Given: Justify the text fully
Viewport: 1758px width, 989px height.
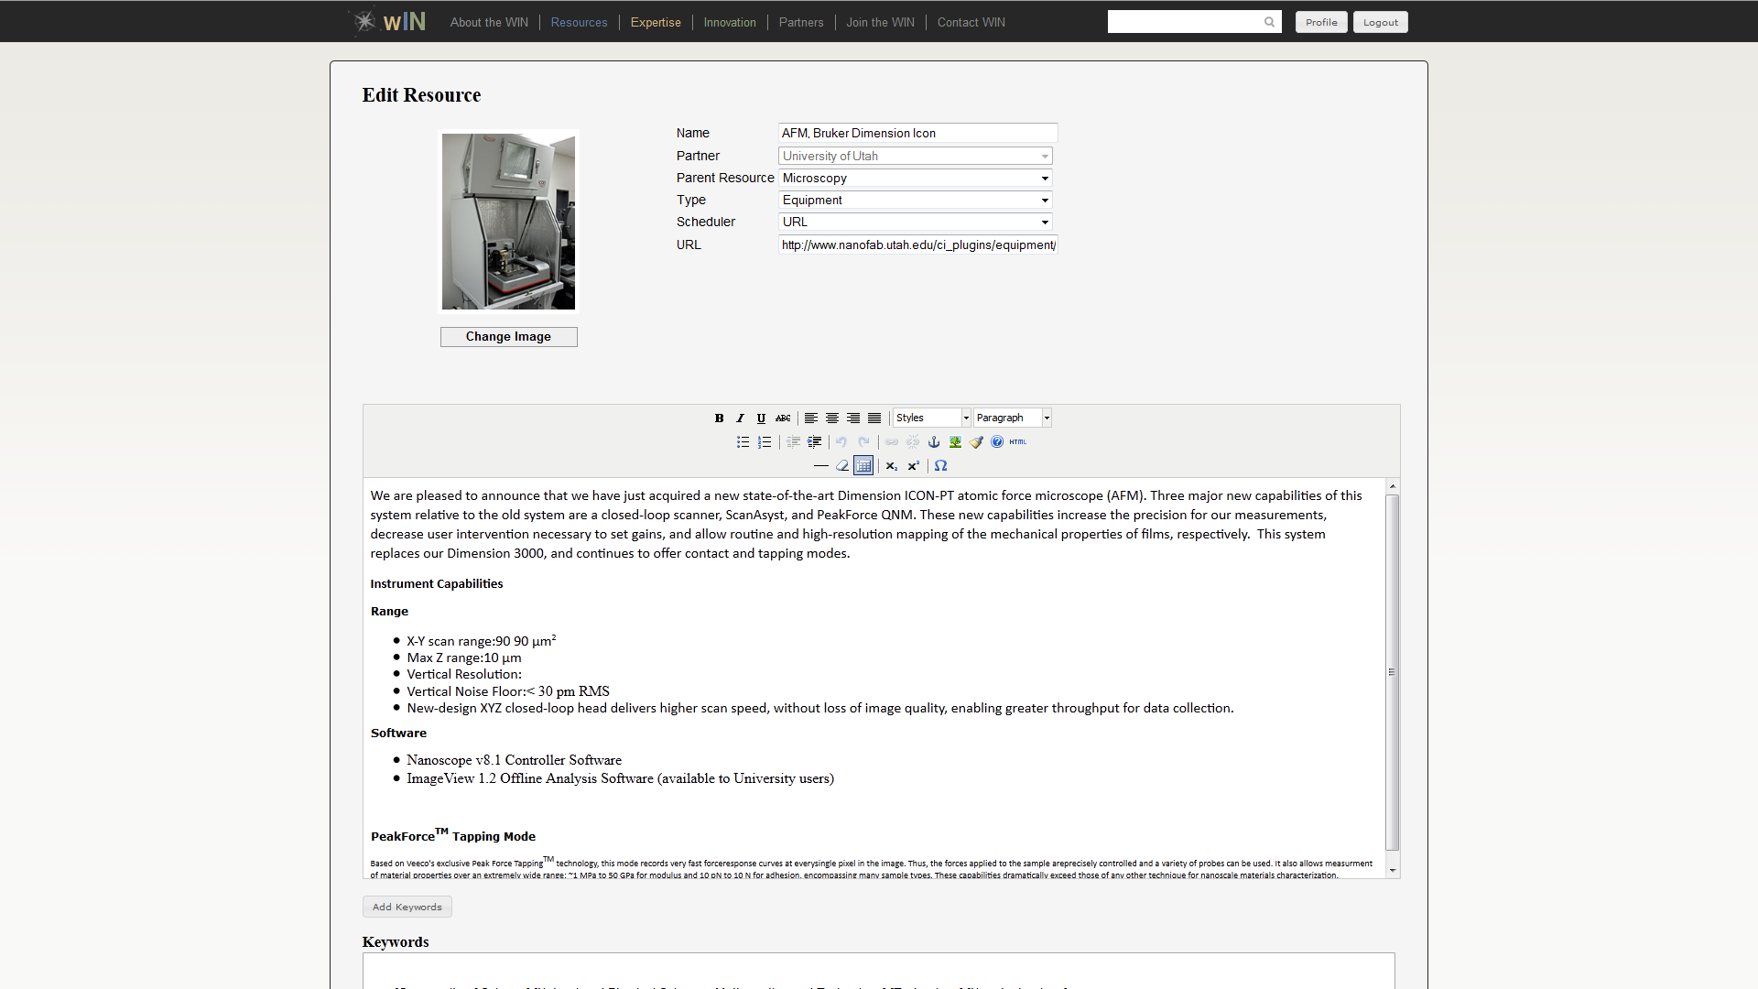Looking at the screenshot, I should point(874,418).
